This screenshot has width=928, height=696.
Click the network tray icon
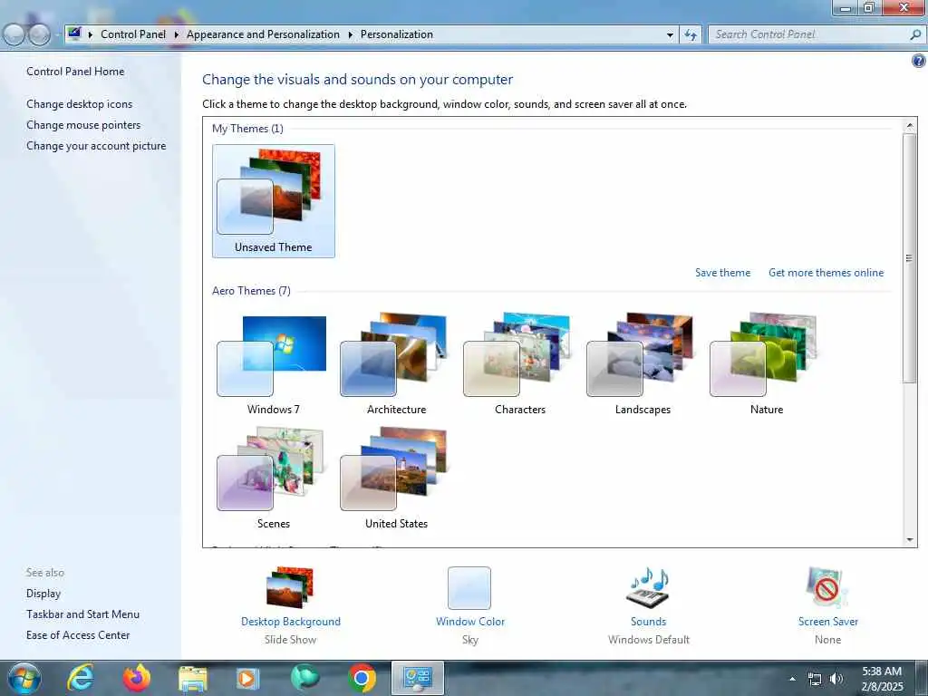pos(815,679)
